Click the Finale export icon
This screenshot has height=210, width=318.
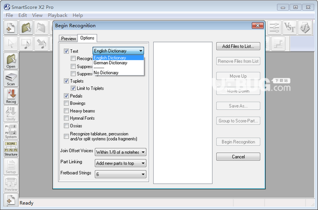pyautogui.click(x=305, y=28)
